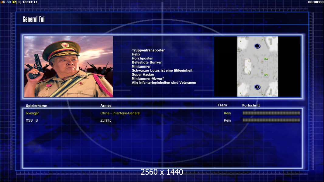
Task: Select the player name Rvenger
Action: (33, 113)
